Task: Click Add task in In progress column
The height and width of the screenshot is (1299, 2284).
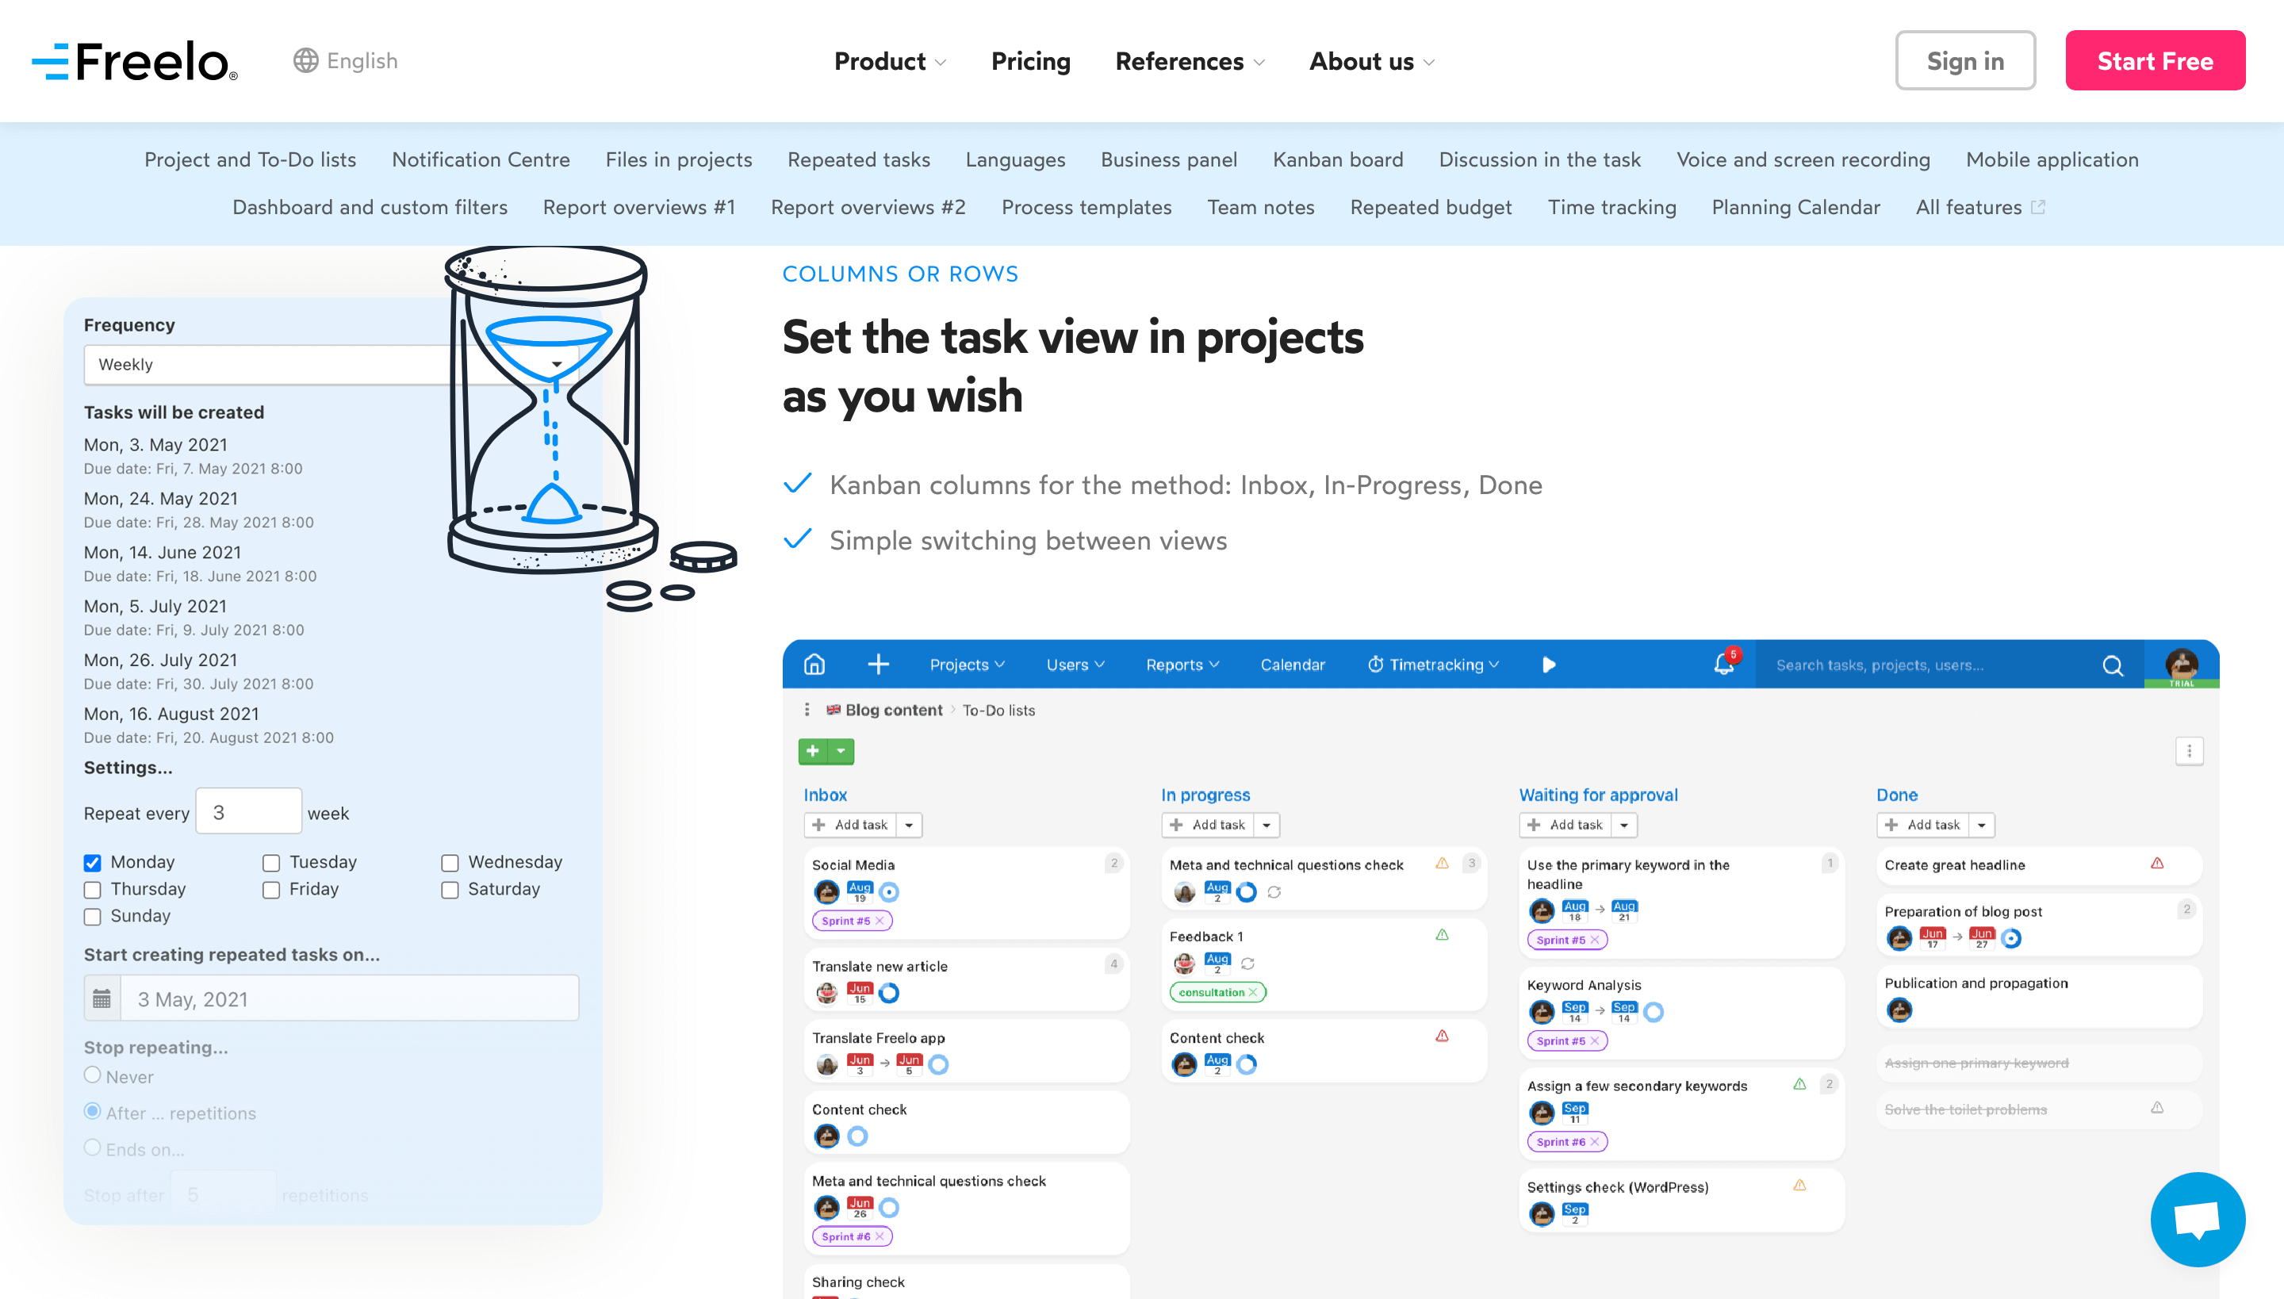Action: click(1208, 826)
